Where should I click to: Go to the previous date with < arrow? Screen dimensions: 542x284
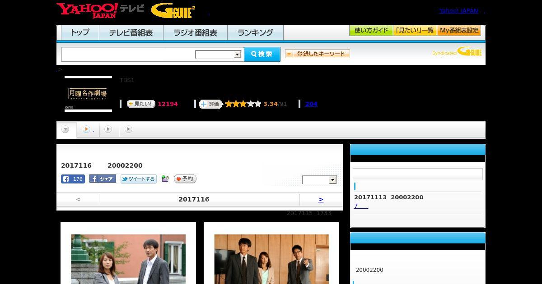point(78,199)
